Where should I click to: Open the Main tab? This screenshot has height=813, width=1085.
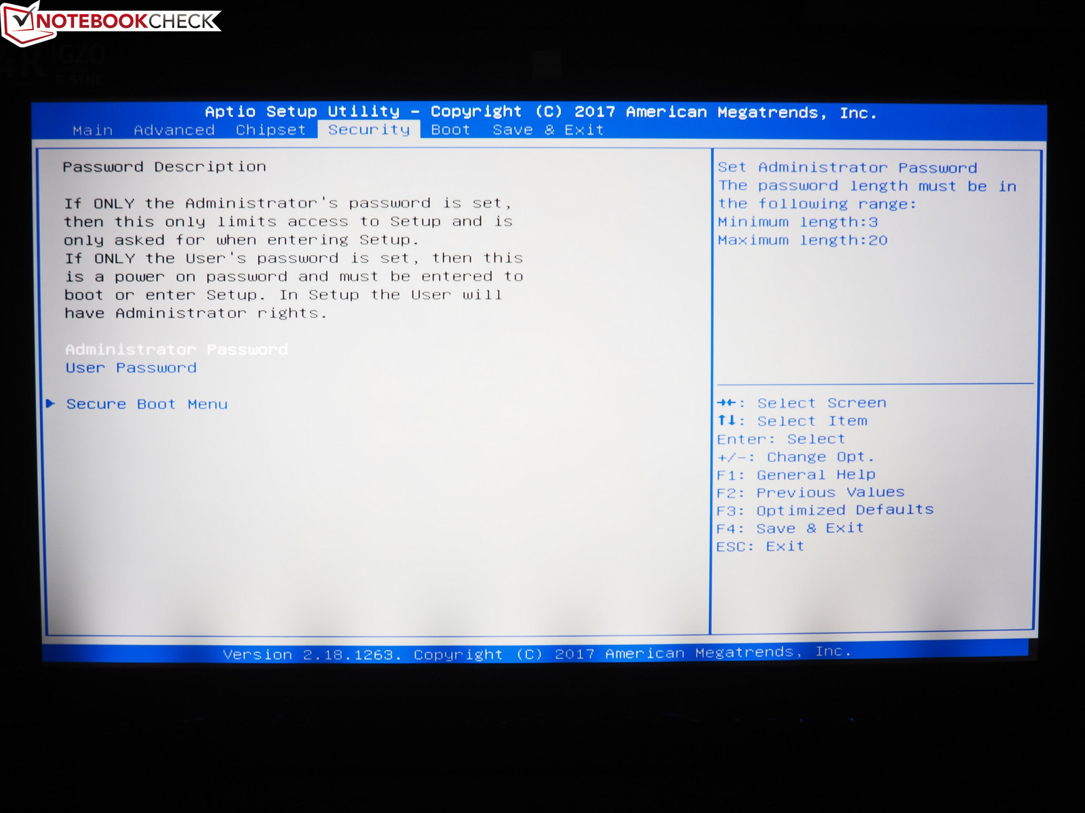(93, 130)
